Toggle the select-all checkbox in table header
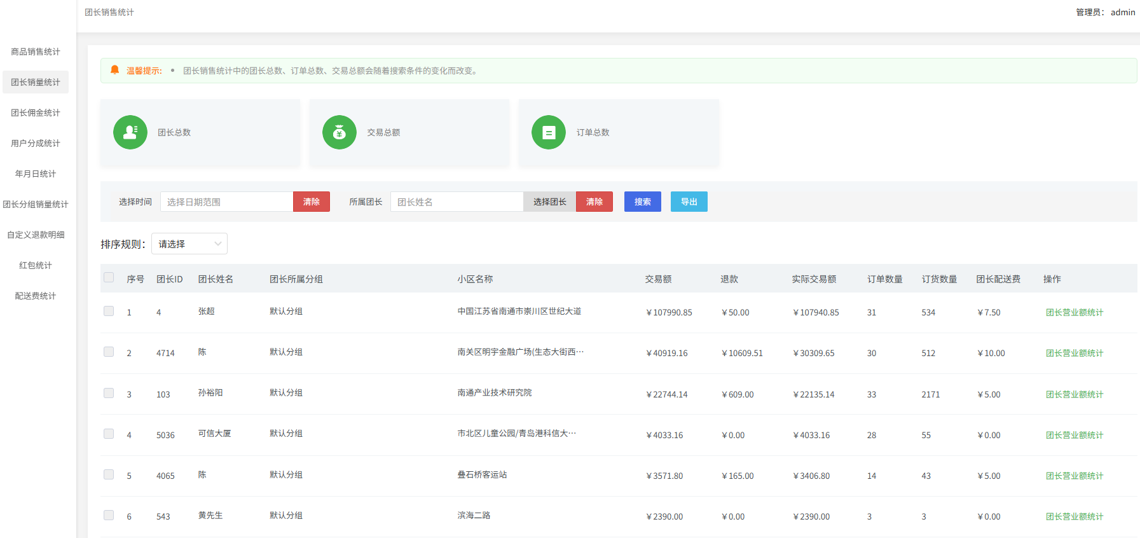1140x538 pixels. tap(109, 277)
